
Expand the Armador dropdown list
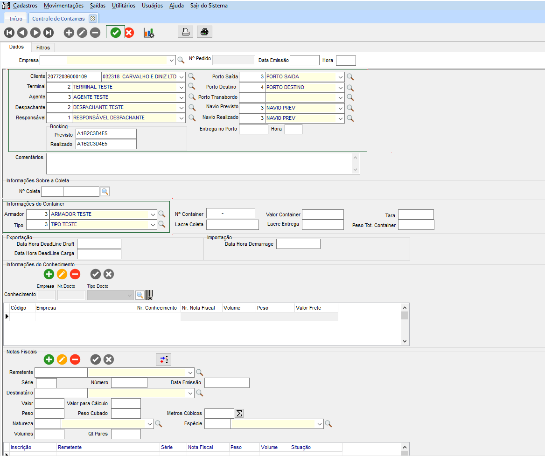(x=153, y=214)
